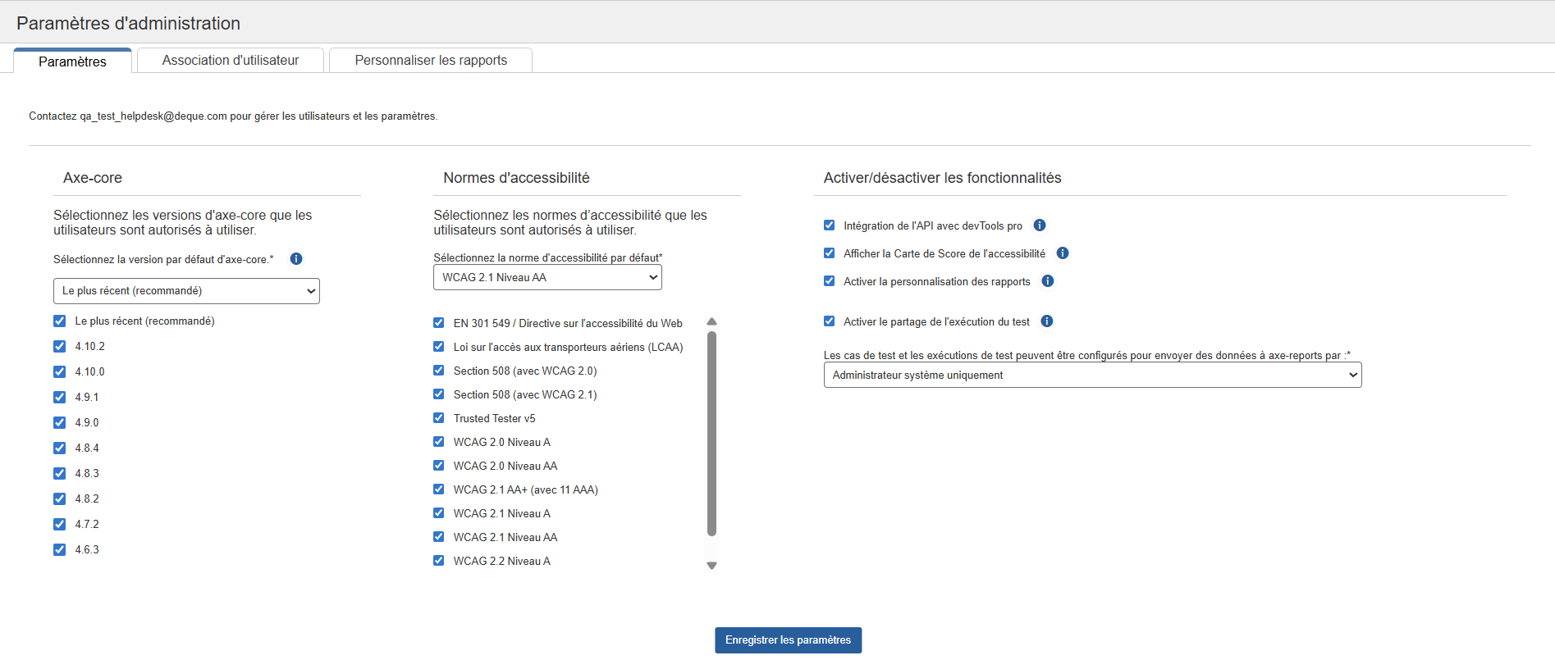Expand the Administrateur système uniquement dropdown
The height and width of the screenshot is (660, 1555).
pos(1092,376)
